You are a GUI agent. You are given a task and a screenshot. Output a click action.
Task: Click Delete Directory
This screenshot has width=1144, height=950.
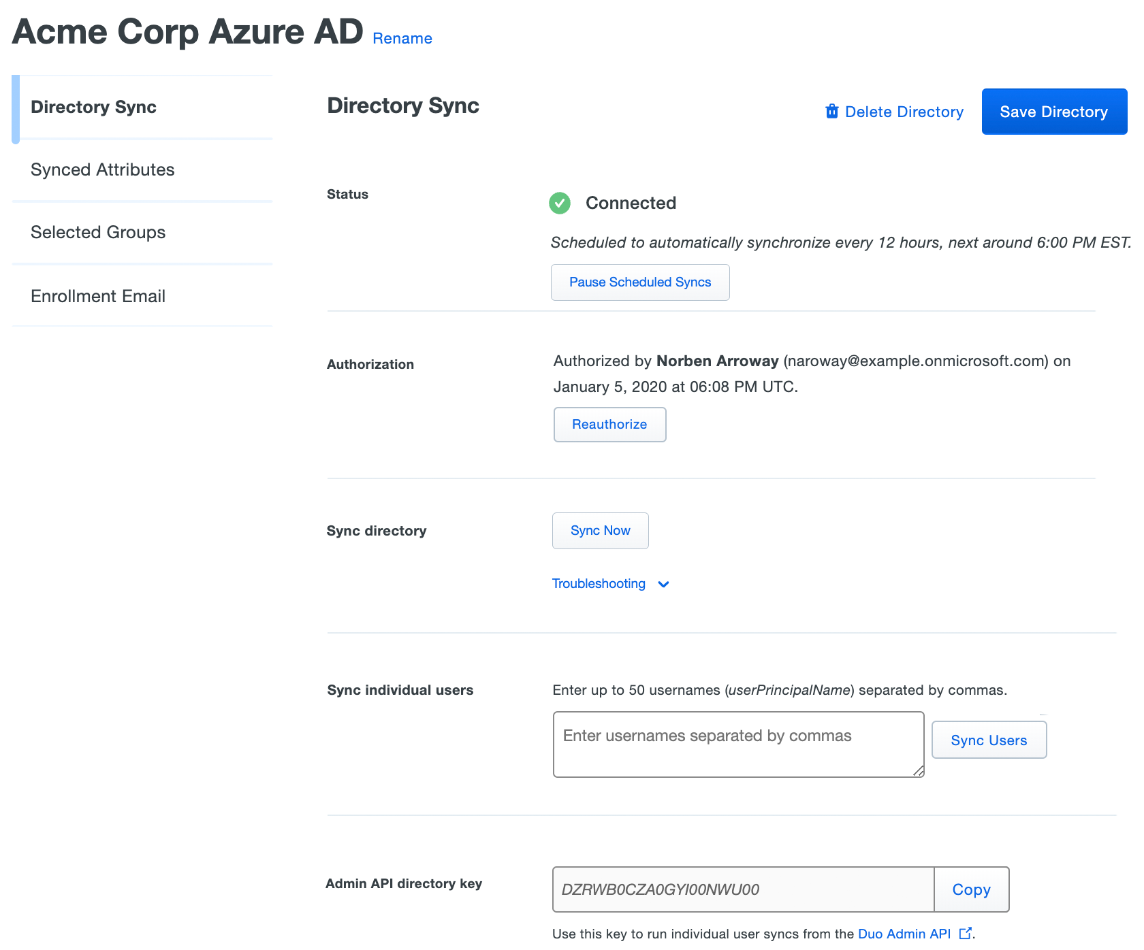coord(904,111)
